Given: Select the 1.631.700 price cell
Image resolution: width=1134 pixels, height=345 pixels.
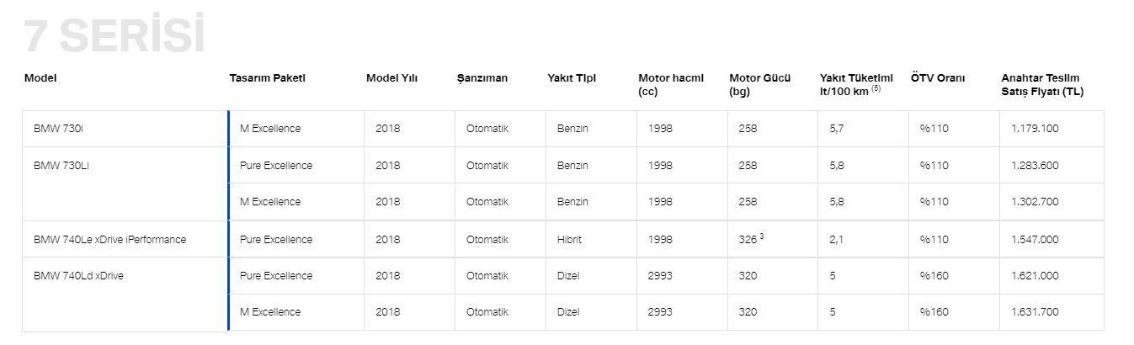Looking at the screenshot, I should [1035, 312].
